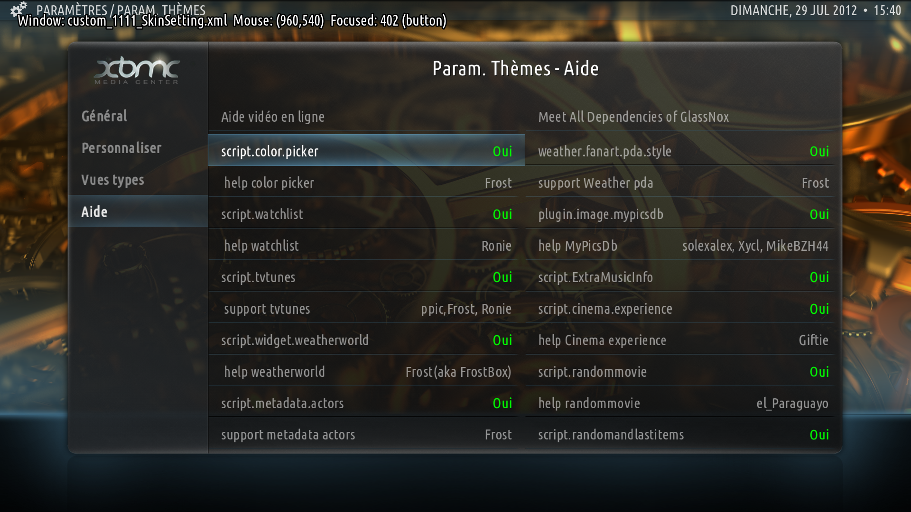
Task: Open help Cinema experience by Giftie
Action: pyautogui.click(x=679, y=340)
